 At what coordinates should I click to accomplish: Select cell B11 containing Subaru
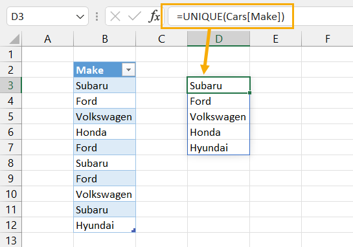pyautogui.click(x=105, y=209)
